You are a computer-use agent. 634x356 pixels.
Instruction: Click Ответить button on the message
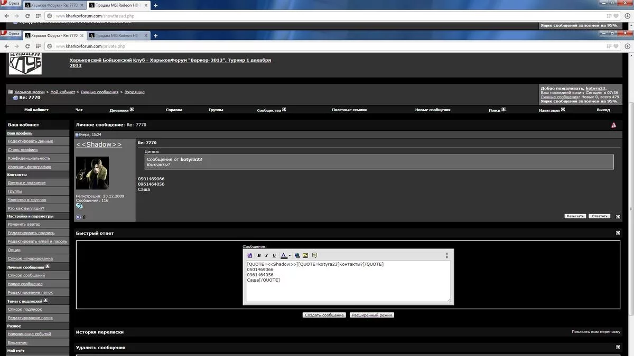599,216
